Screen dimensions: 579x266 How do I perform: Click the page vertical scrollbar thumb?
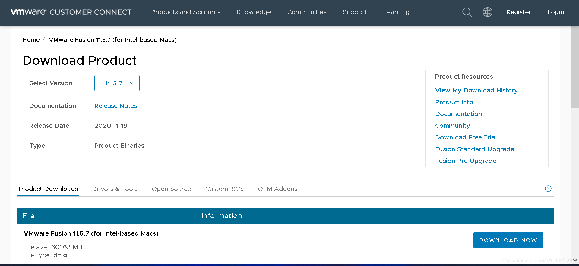click(575, 67)
